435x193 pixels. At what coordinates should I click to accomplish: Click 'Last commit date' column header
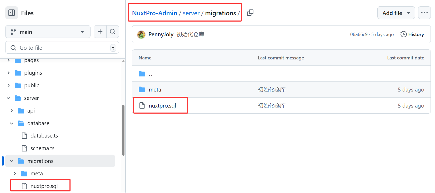click(406, 58)
